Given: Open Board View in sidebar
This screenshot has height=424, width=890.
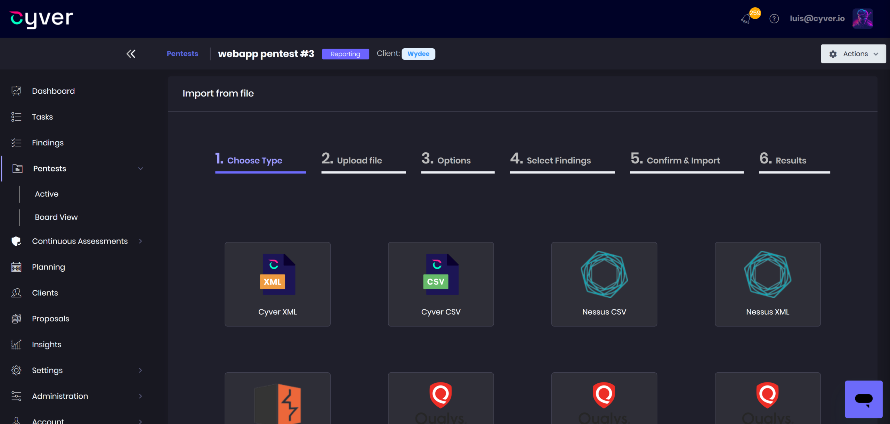Looking at the screenshot, I should (x=56, y=217).
